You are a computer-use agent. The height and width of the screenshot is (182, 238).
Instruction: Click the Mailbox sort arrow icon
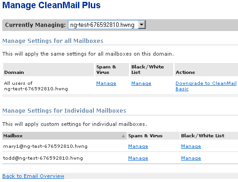123,136
